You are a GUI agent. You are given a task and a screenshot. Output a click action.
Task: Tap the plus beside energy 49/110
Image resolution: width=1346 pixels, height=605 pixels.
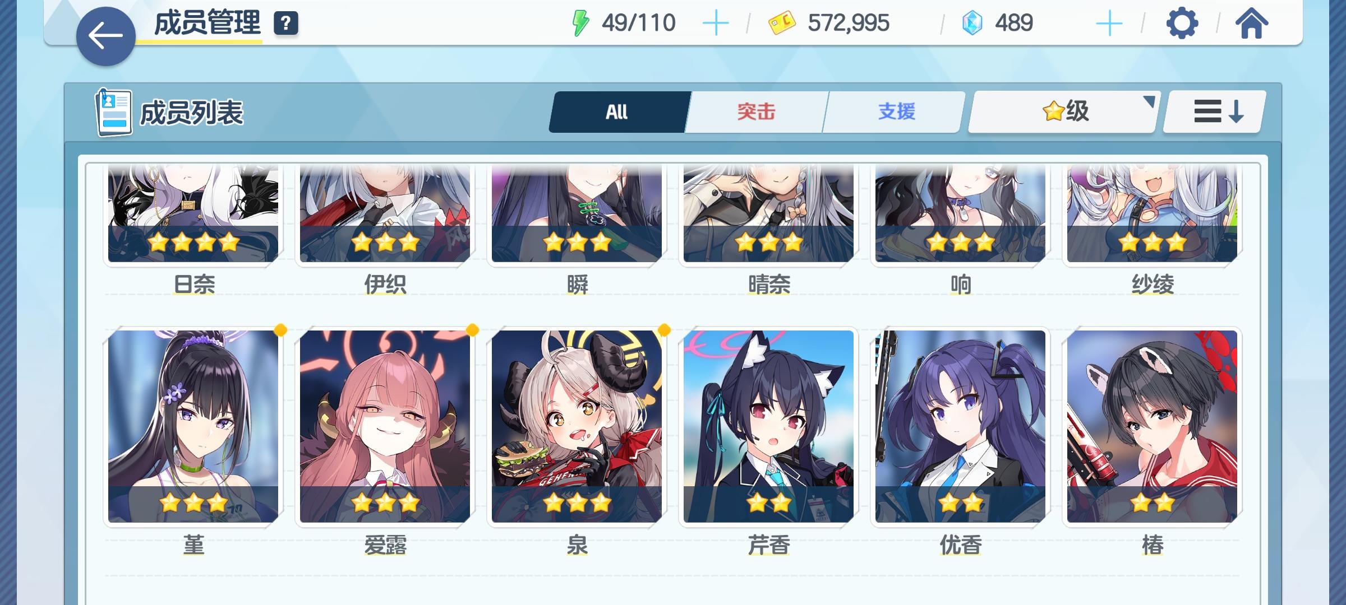tap(716, 24)
